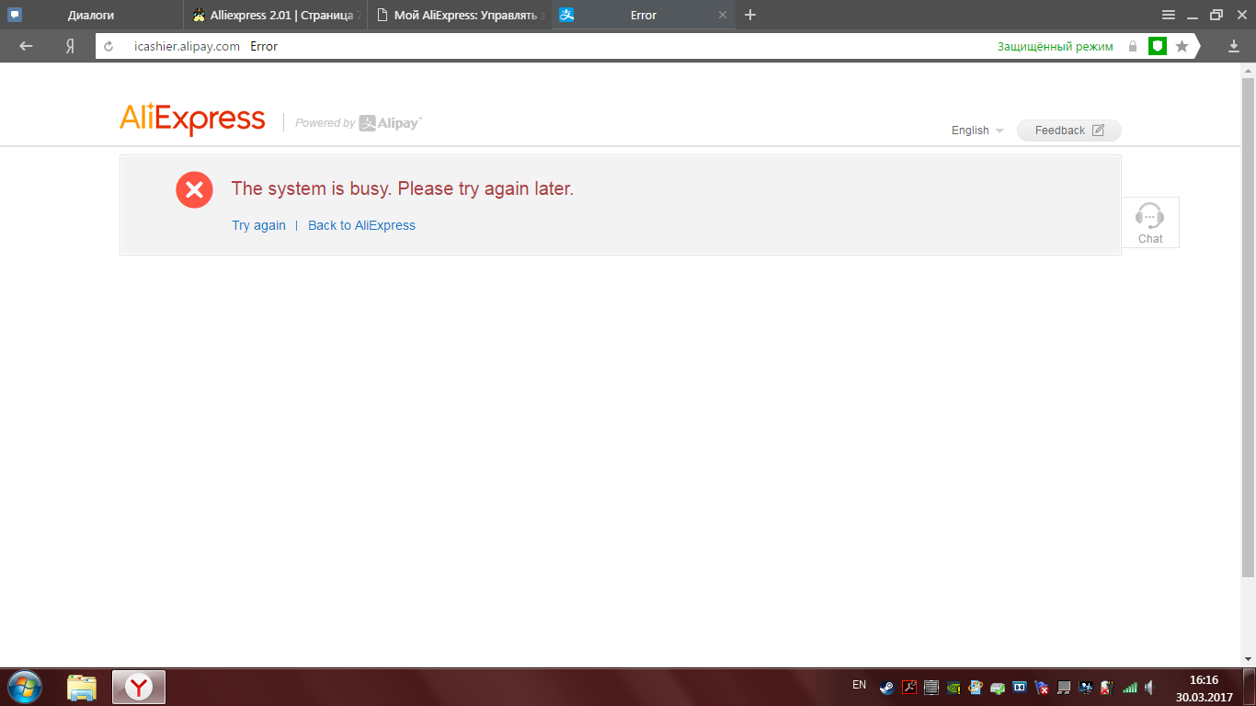Open the Chat headset widget

click(x=1150, y=222)
